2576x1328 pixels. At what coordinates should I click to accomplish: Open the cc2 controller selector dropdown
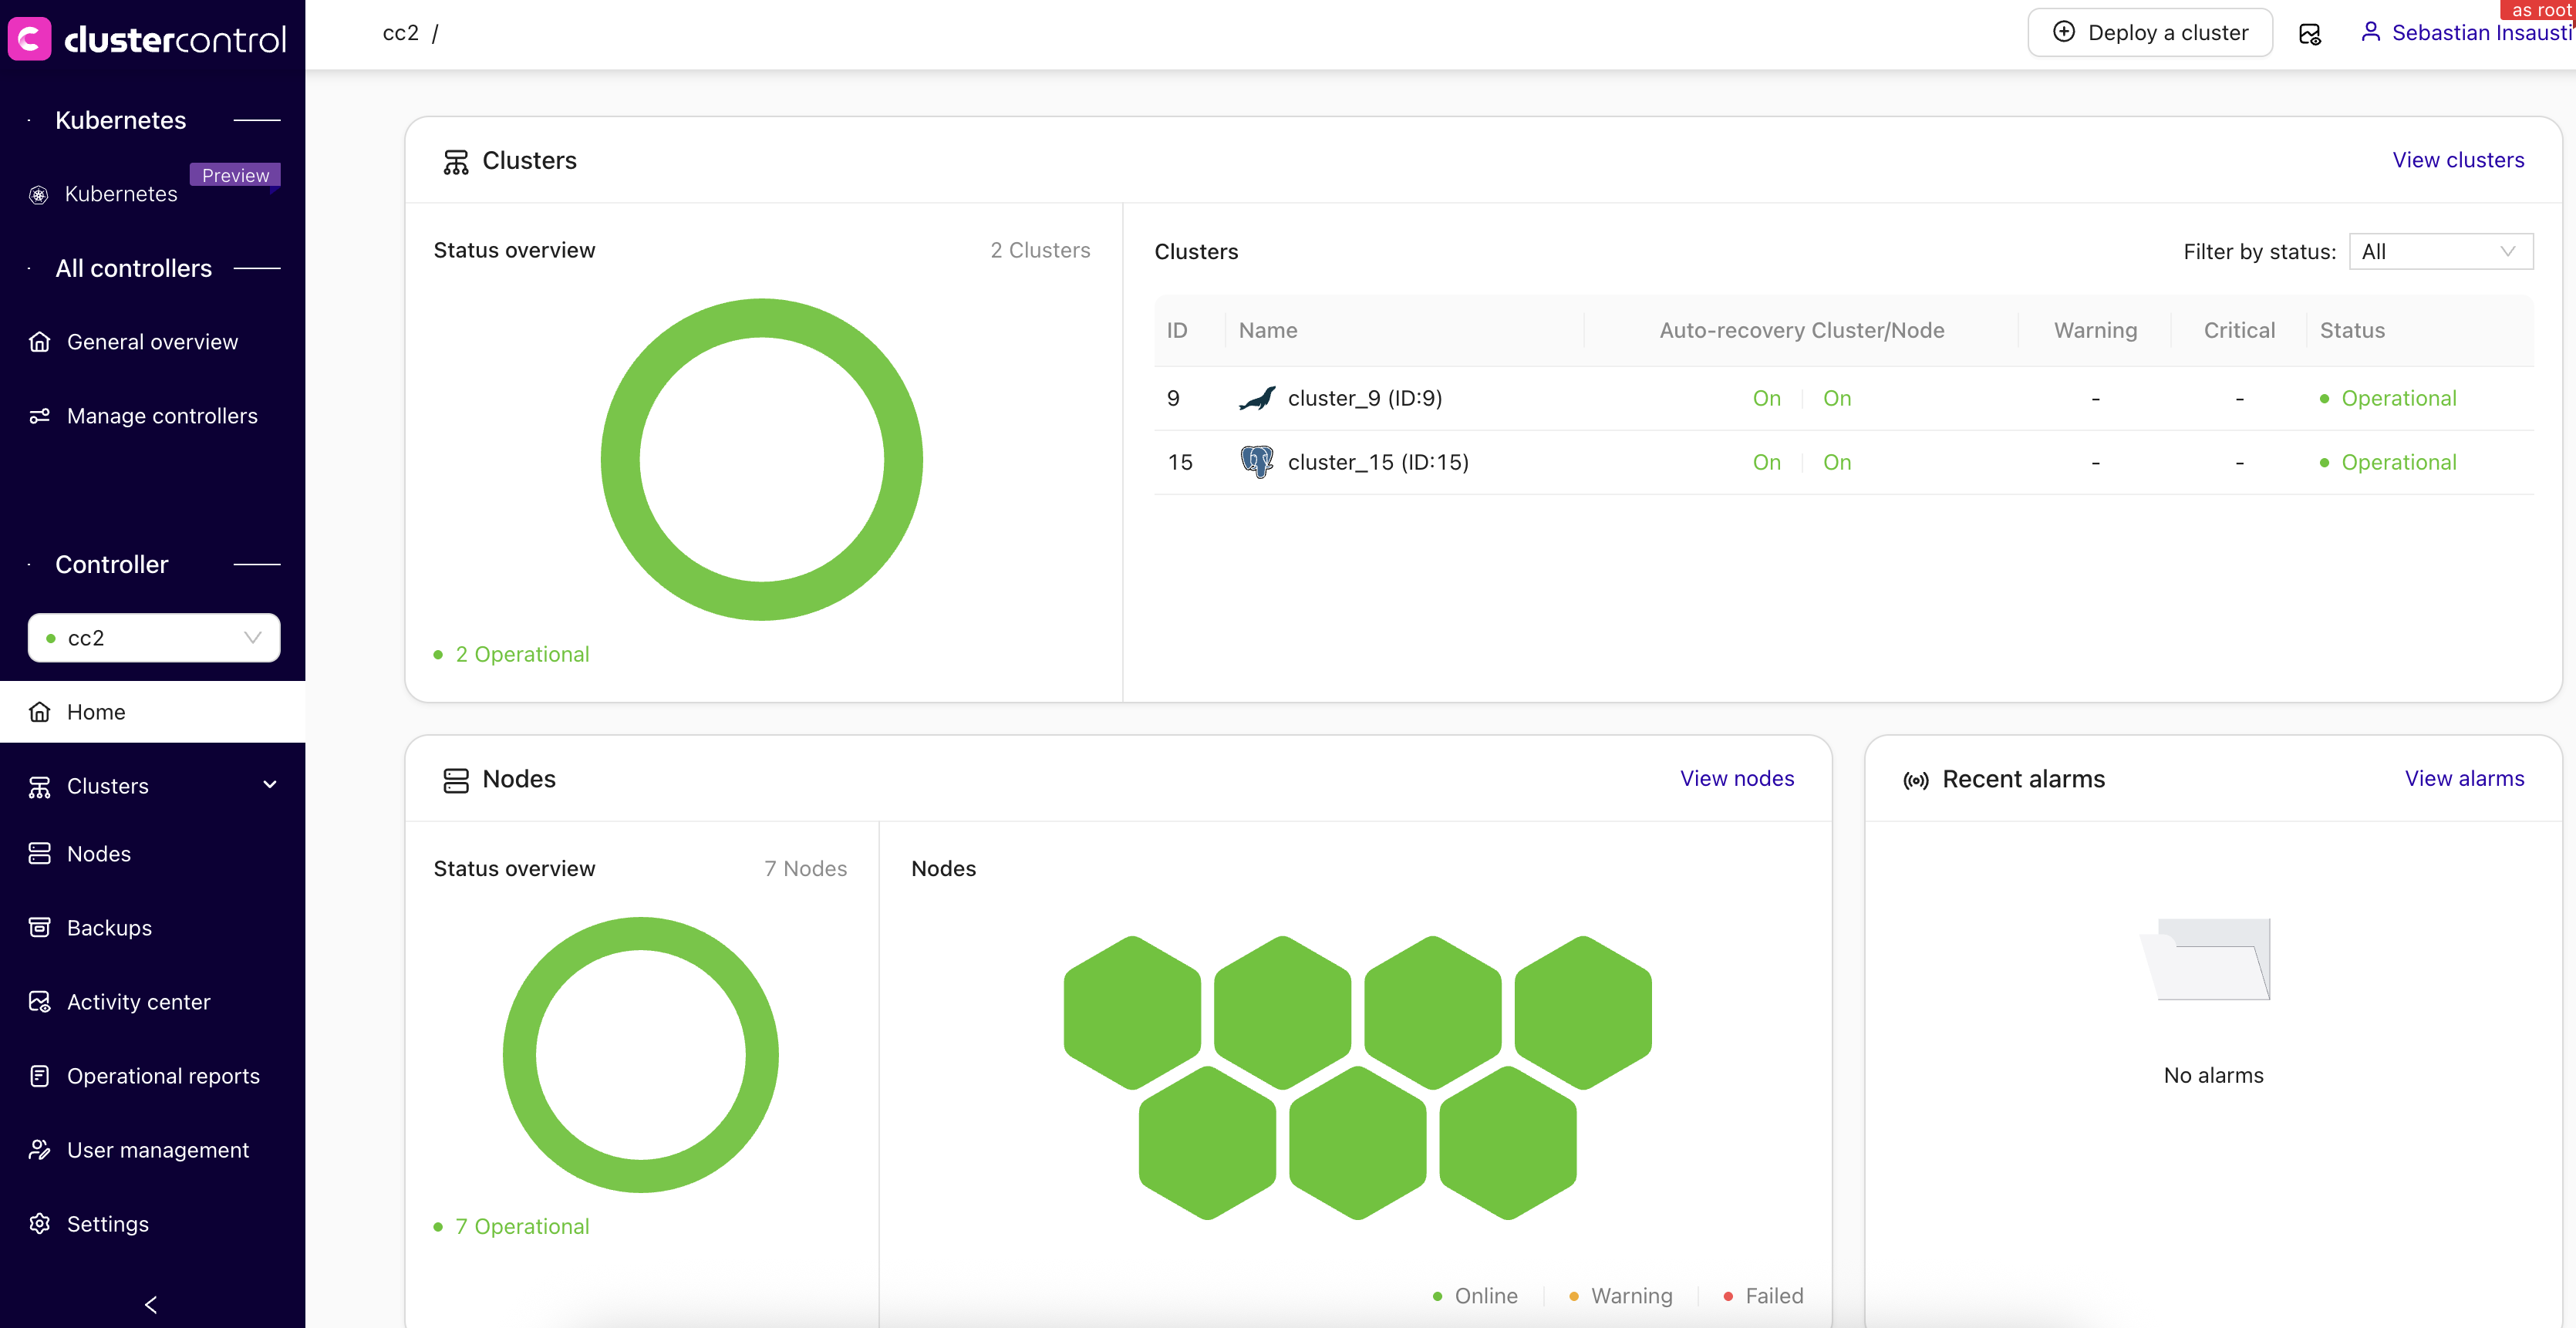tap(154, 637)
